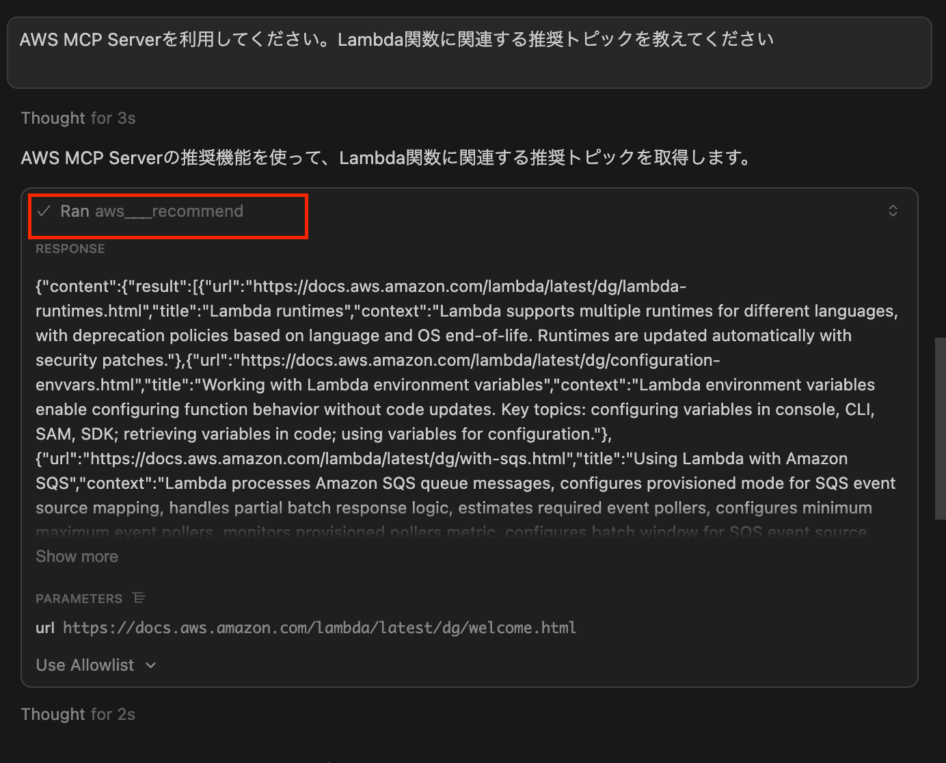Expand the Thought for 2s section
946x763 pixels.
[79, 714]
